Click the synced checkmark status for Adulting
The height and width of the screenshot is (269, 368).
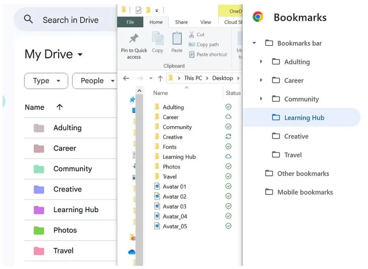(x=228, y=107)
